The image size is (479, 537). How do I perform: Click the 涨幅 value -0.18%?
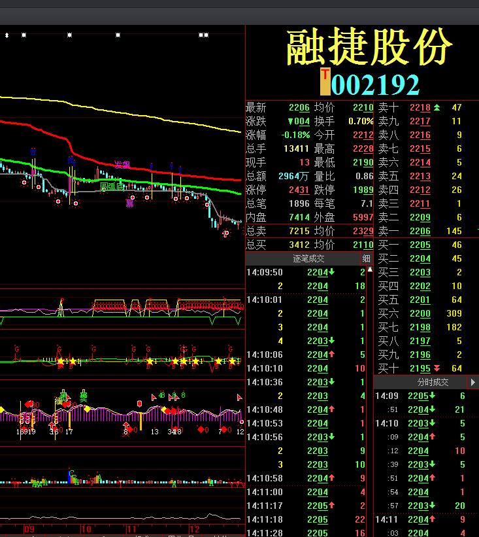(295, 135)
